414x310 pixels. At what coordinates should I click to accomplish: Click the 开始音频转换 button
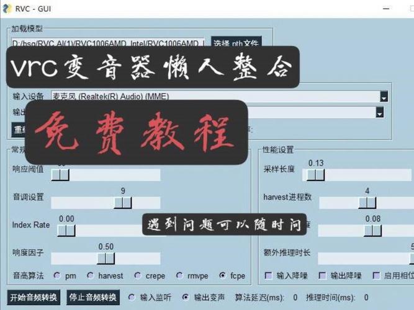[34, 298]
